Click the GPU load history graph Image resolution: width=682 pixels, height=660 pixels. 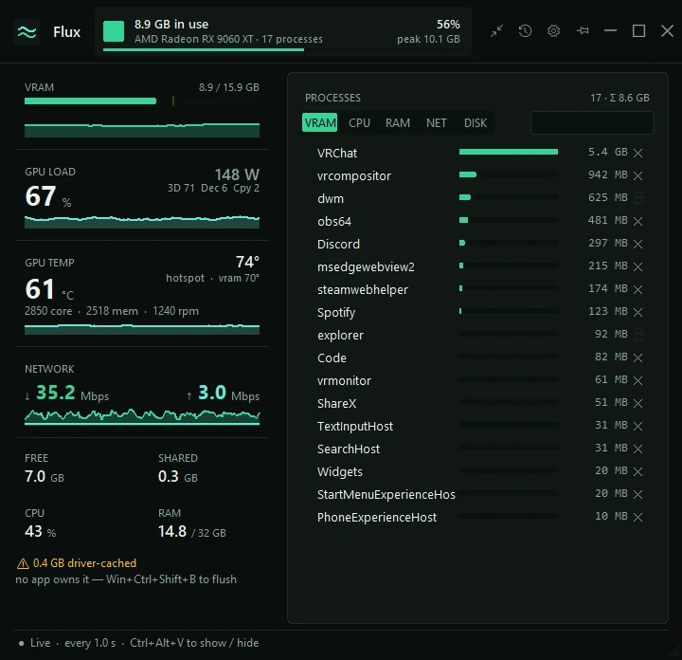(x=142, y=222)
